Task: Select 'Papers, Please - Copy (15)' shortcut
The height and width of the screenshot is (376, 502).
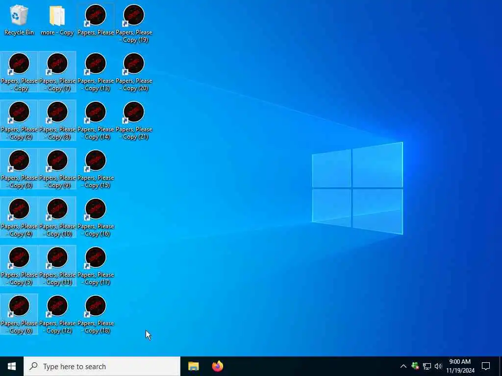Action: coord(96,169)
